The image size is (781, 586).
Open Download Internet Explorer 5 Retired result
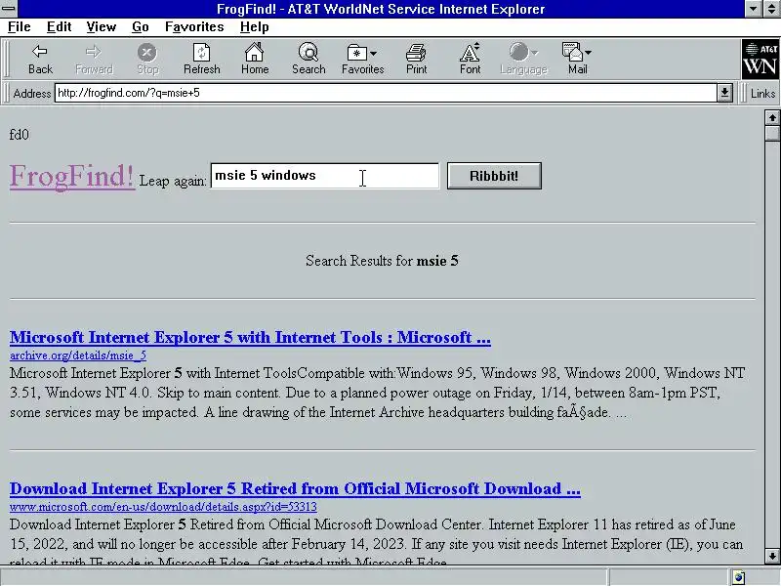tap(295, 489)
